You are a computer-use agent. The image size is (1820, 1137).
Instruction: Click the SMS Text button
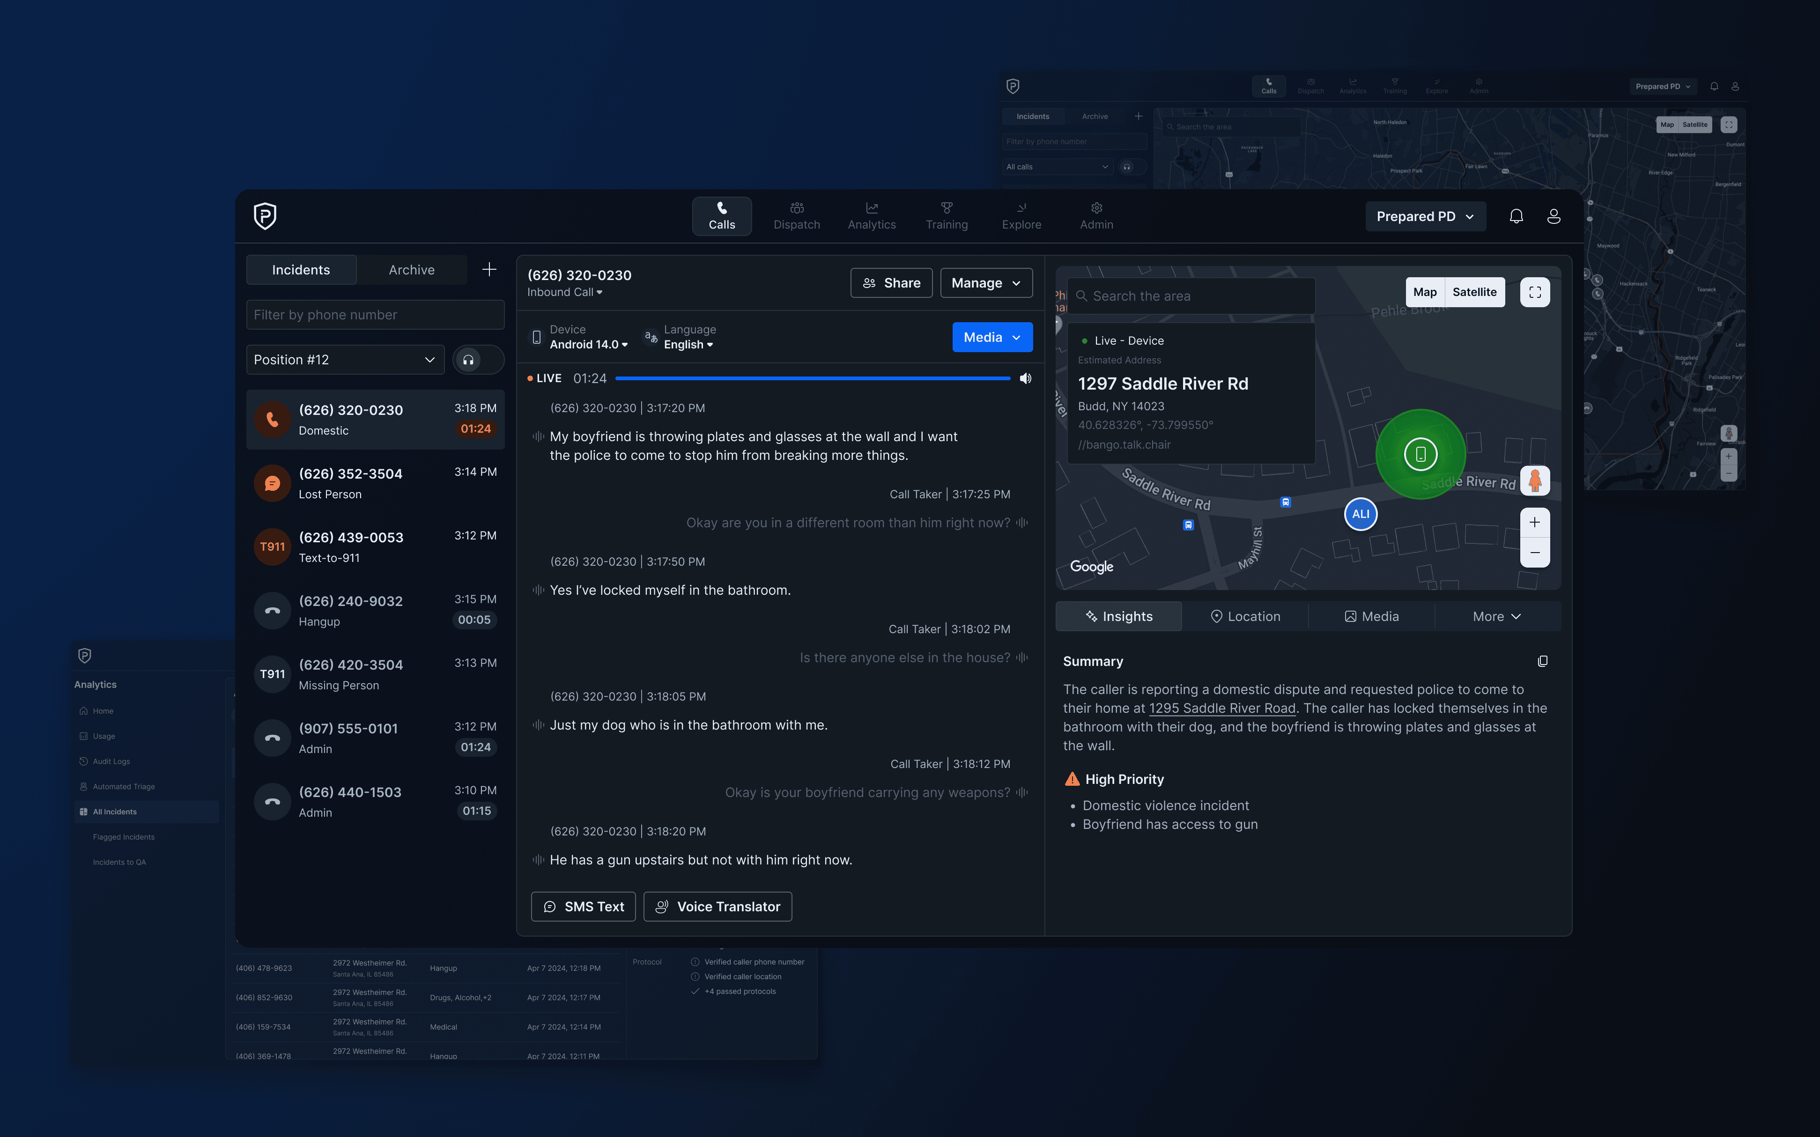point(583,907)
